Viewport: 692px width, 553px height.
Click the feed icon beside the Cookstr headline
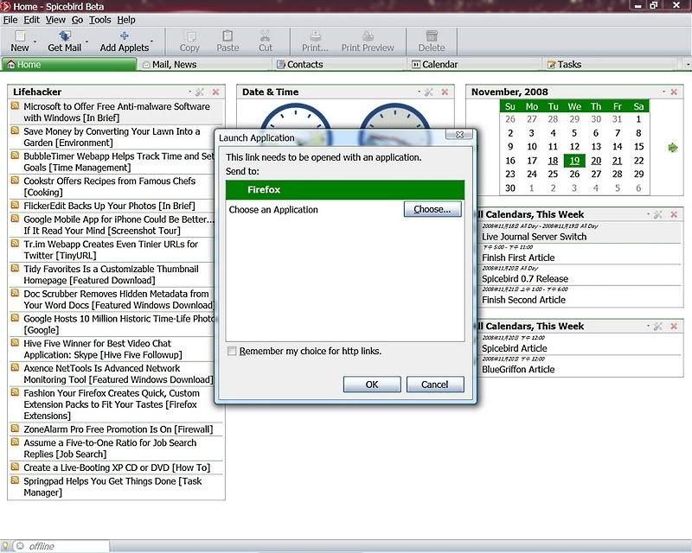[x=15, y=180]
